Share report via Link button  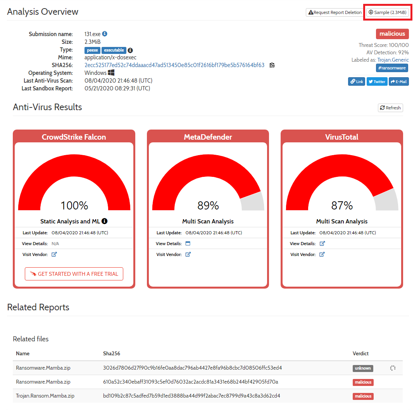pyautogui.click(x=357, y=81)
